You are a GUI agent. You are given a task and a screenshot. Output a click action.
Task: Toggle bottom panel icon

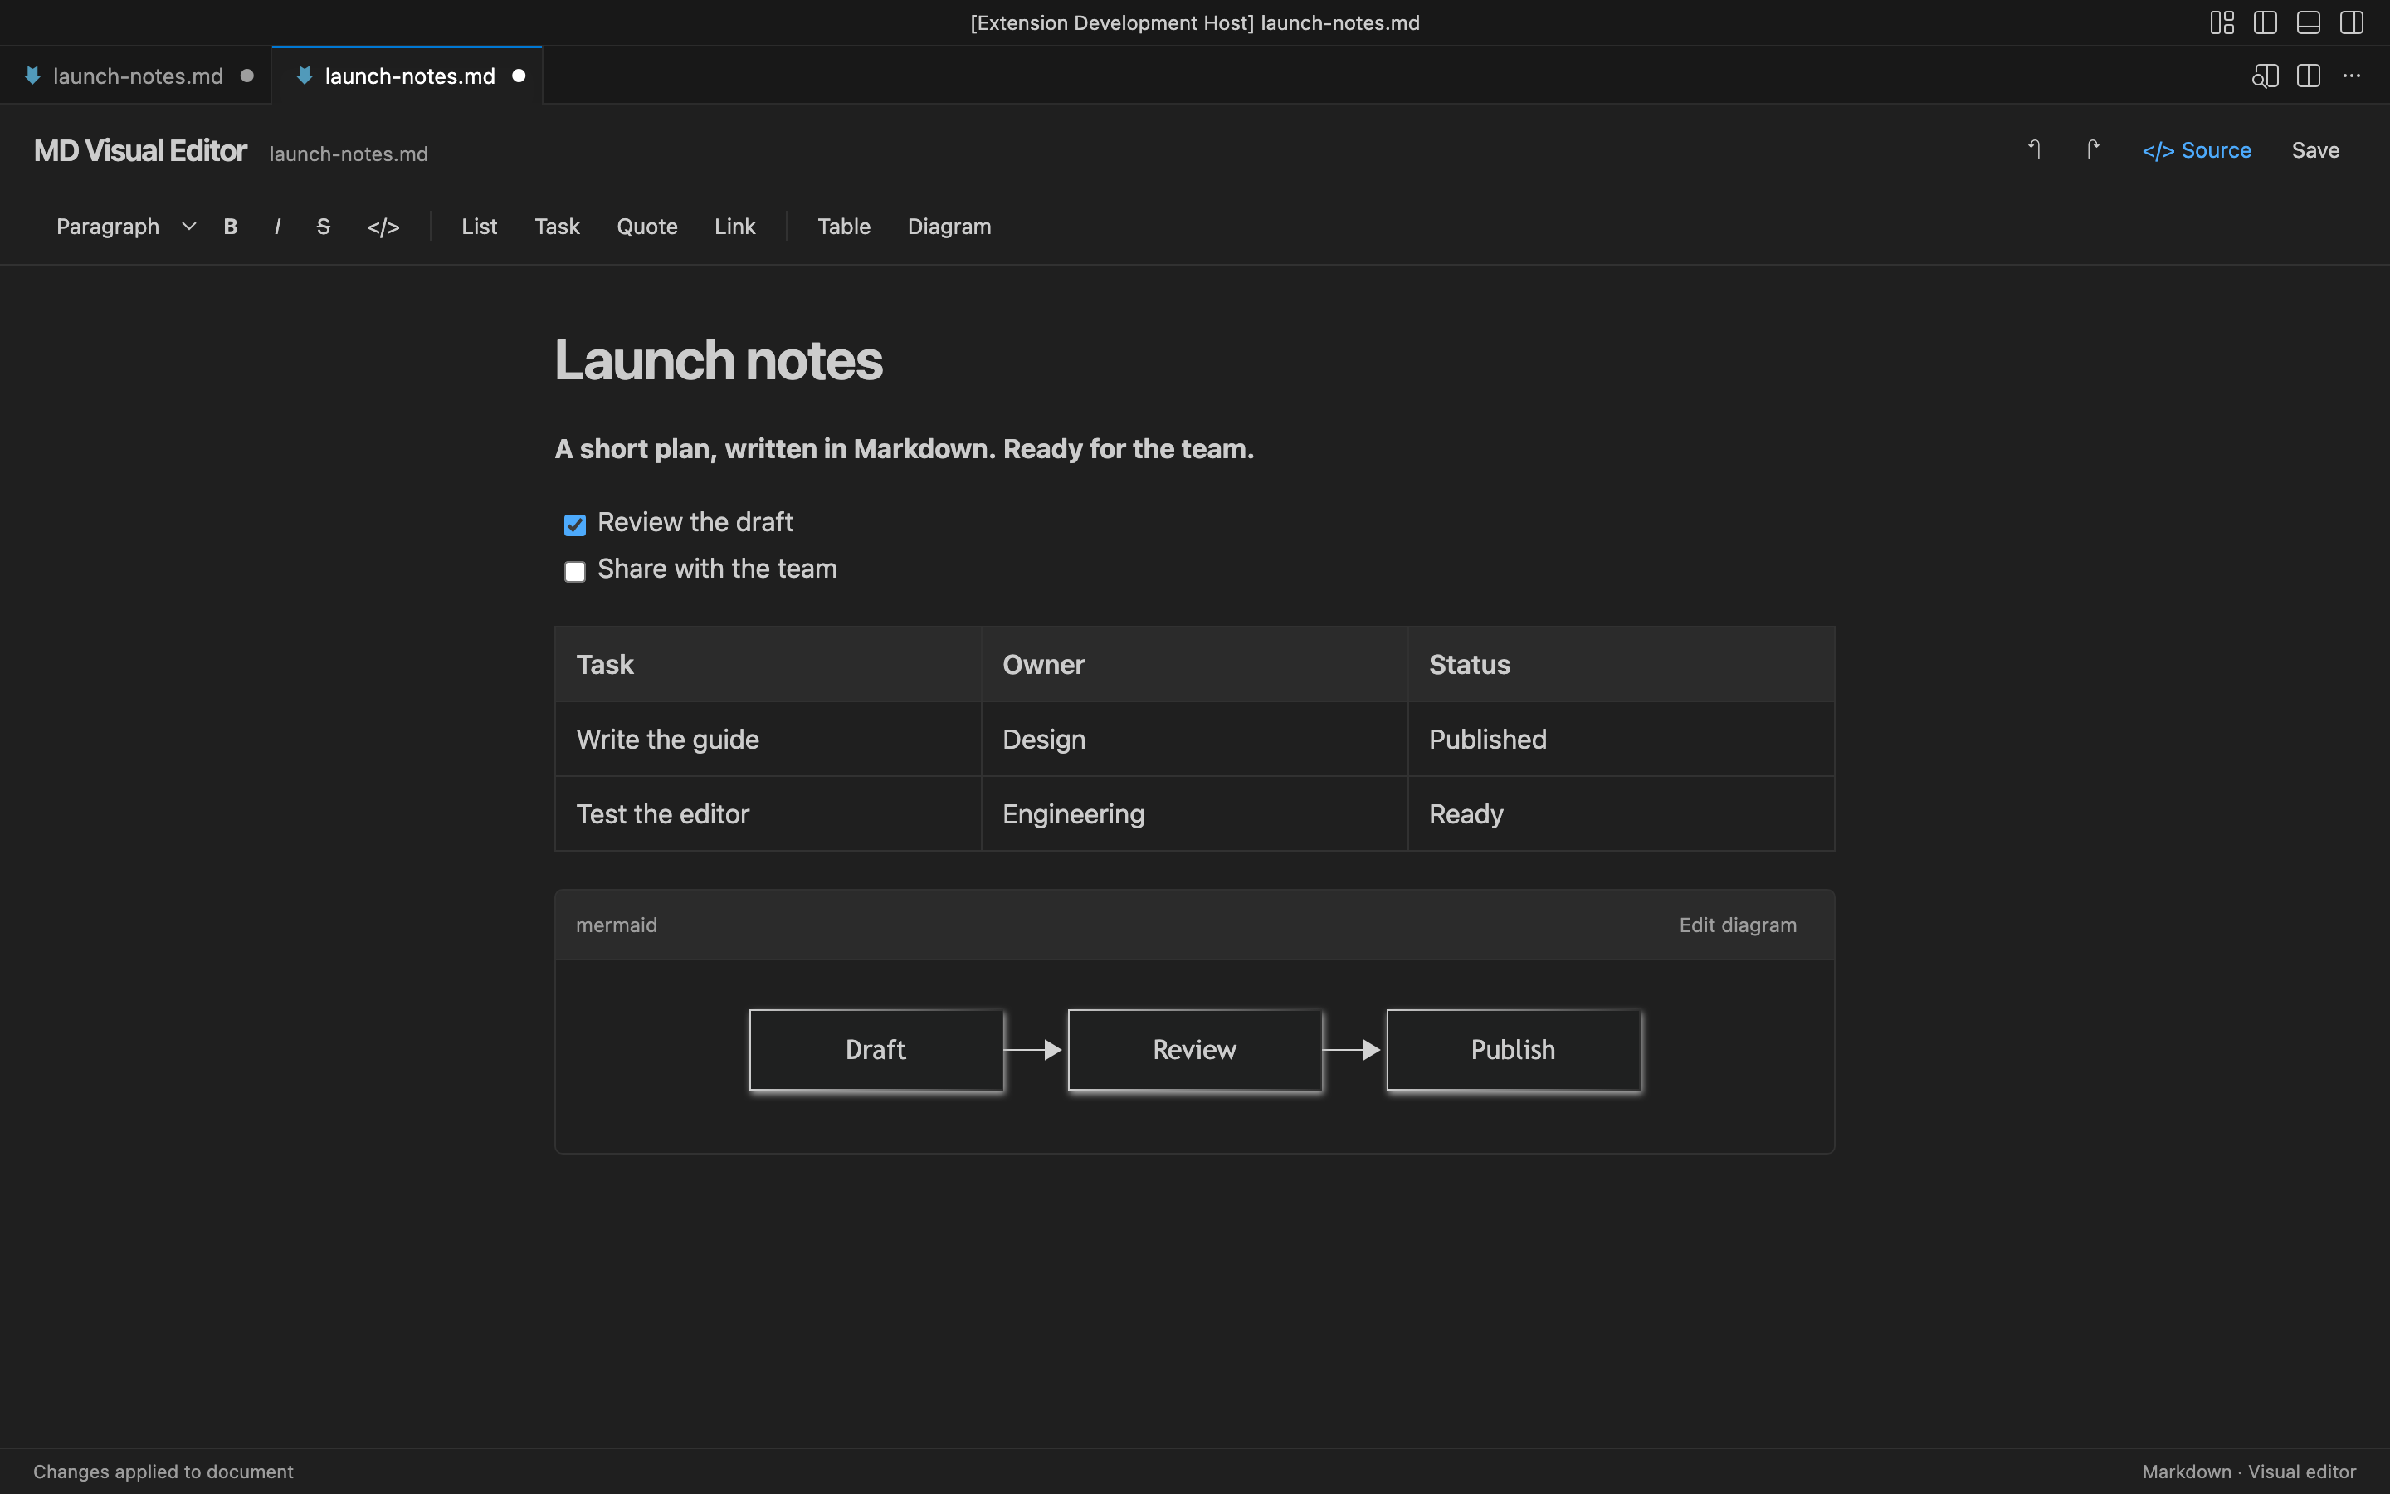(2308, 22)
